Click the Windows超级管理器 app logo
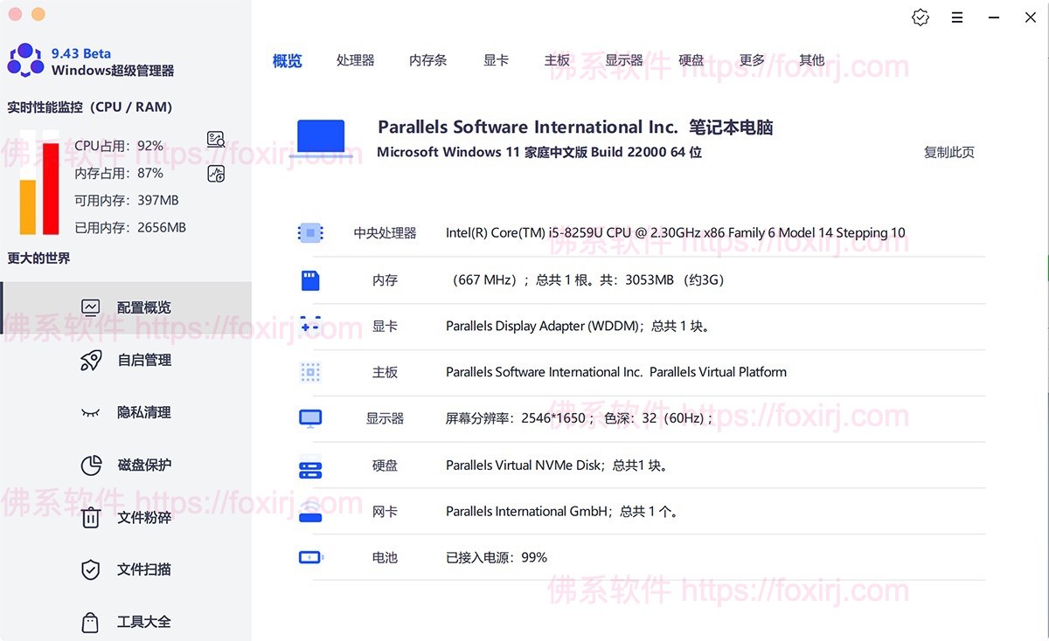This screenshot has width=1049, height=641. [x=24, y=58]
